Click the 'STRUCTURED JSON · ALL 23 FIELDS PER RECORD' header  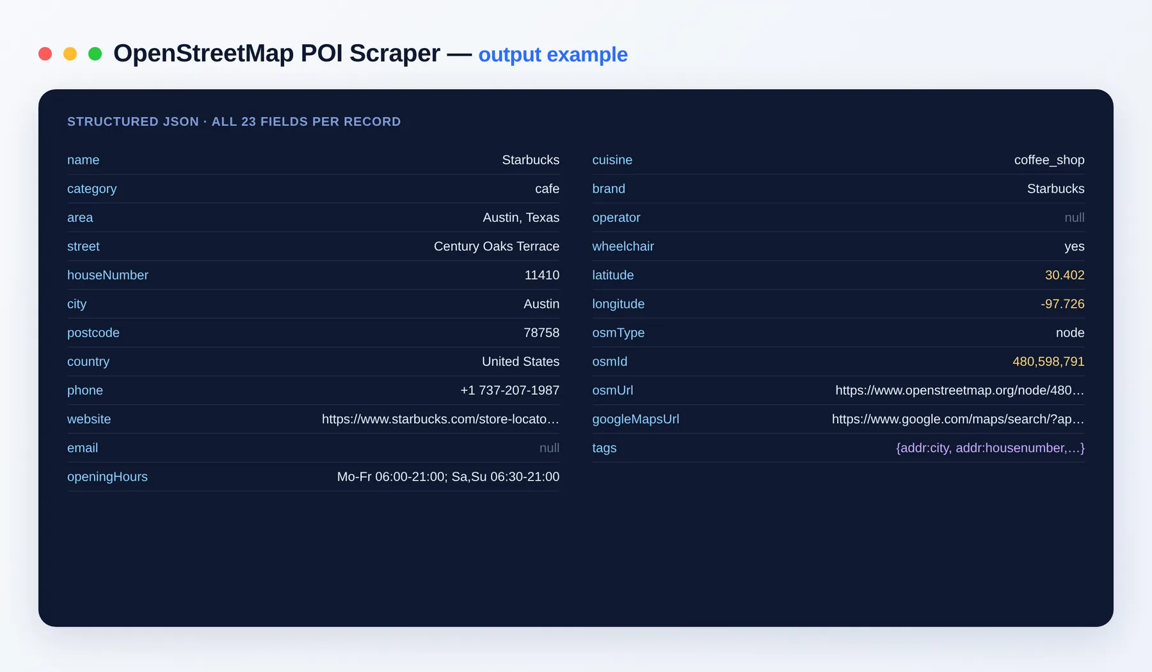(234, 122)
